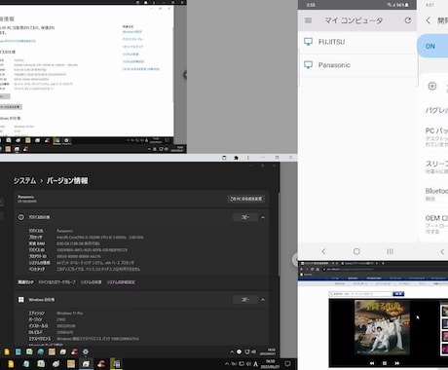
Task: Click the rename this PC button
Action: coord(246,199)
